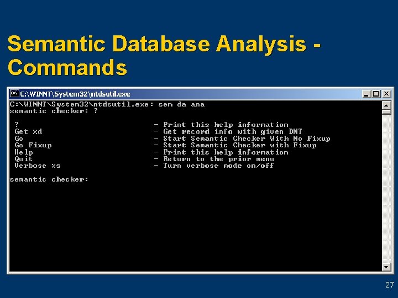Click the 'Get %d' command entry
The width and height of the screenshot is (398, 298).
[x=28, y=131]
